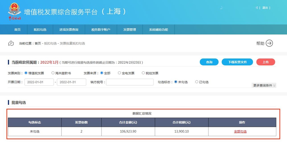287x143 pixels.
Task: Set check status to 未勾选
Action: coord(176,82)
